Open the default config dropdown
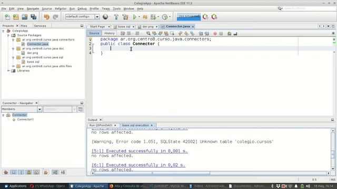Screen dimensions: 337x189 tap(97, 17)
